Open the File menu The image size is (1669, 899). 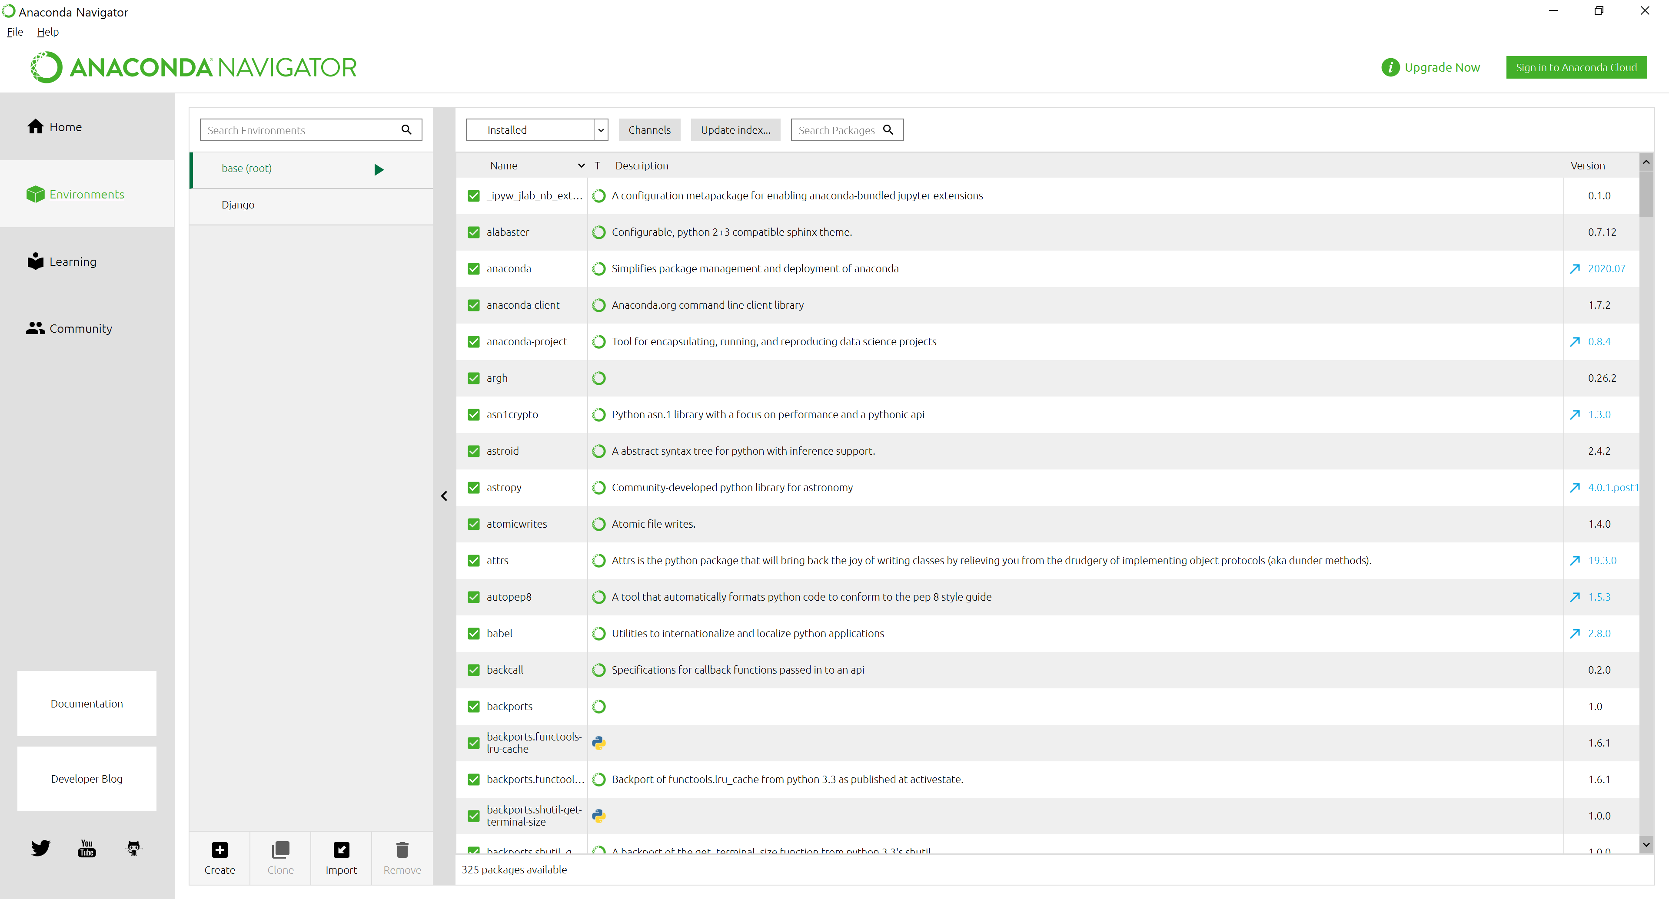point(14,32)
